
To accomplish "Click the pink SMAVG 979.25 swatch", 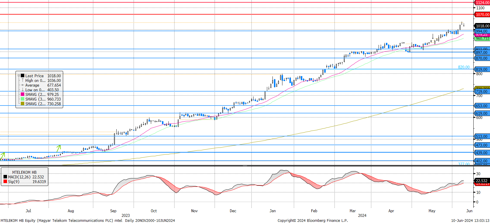I will click(x=23, y=94).
